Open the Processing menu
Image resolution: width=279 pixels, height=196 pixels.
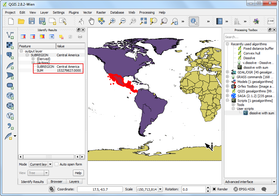(147, 12)
